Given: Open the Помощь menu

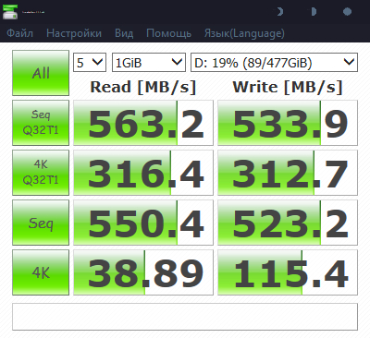Looking at the screenshot, I should 168,33.
